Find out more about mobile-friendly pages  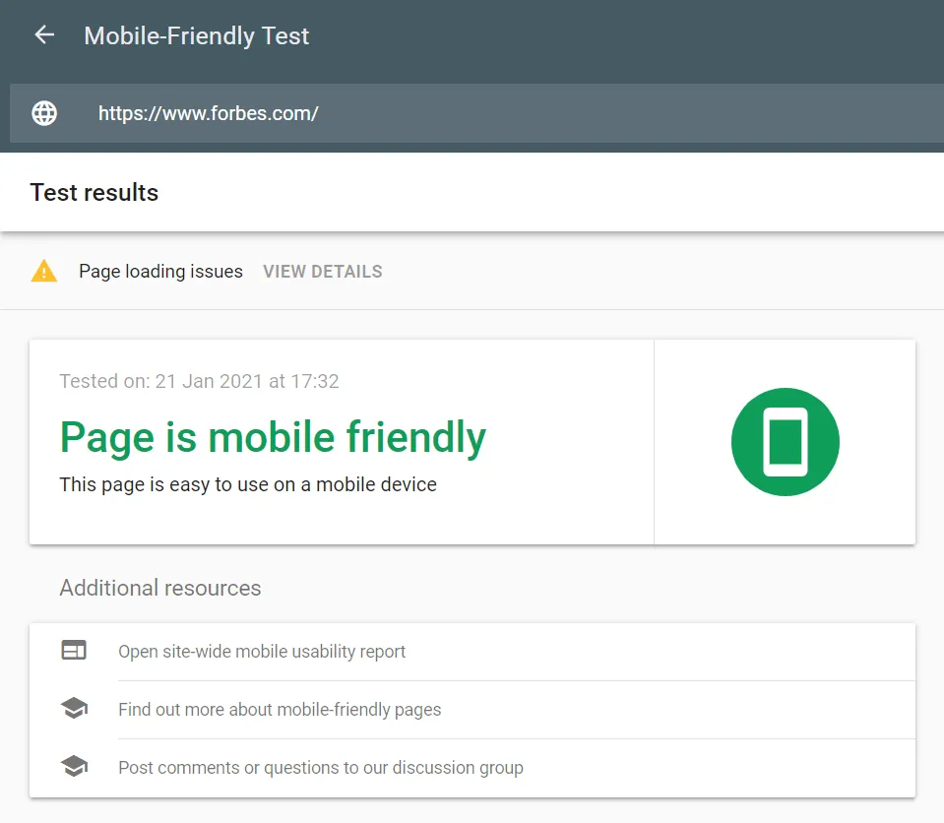(x=280, y=710)
